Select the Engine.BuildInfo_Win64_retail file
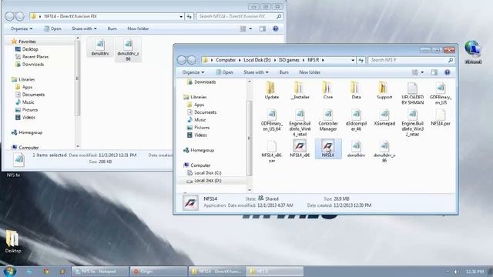This screenshot has width=493, height=277. coord(300,122)
